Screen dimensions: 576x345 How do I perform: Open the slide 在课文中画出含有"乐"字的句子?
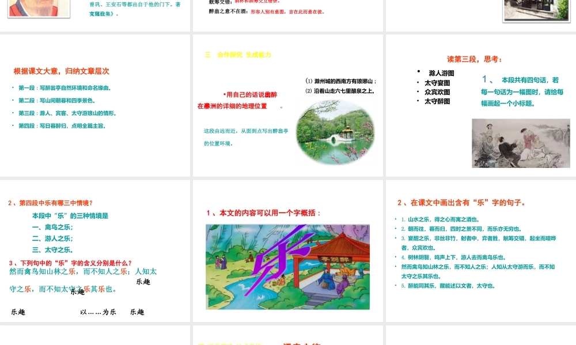pos(481,251)
